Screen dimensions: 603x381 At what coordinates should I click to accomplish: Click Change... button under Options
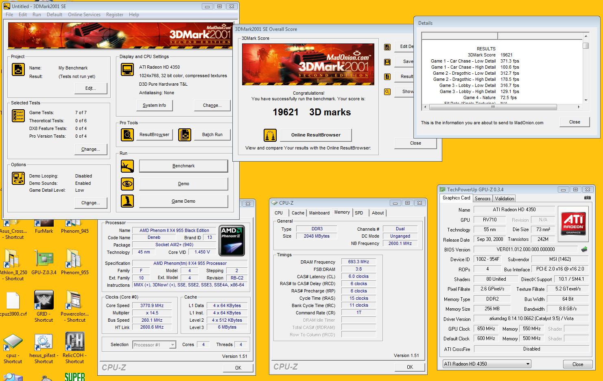(90, 203)
